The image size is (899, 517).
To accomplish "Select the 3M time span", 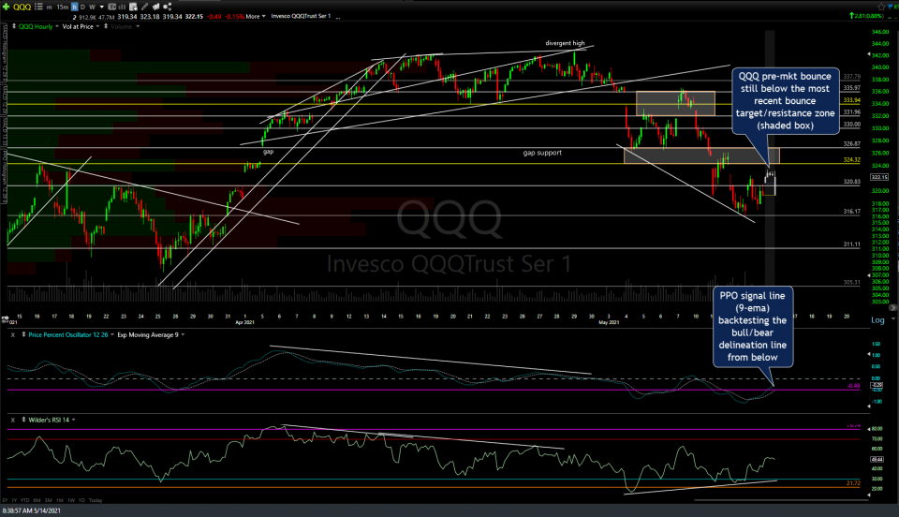I will coord(48,500).
